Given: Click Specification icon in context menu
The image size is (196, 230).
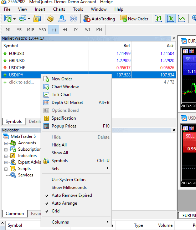Looking at the screenshot, I should [x=46, y=118].
